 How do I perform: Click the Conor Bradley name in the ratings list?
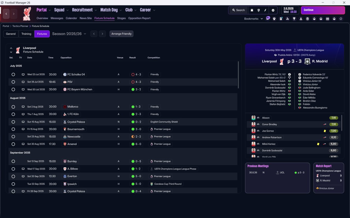pyautogui.click(x=269, y=124)
